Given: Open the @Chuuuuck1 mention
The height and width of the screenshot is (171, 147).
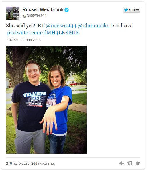Looking at the screenshot, I should tap(93, 26).
